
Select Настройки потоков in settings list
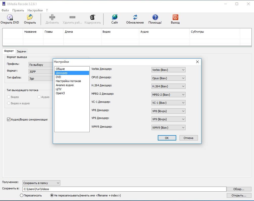(72, 81)
